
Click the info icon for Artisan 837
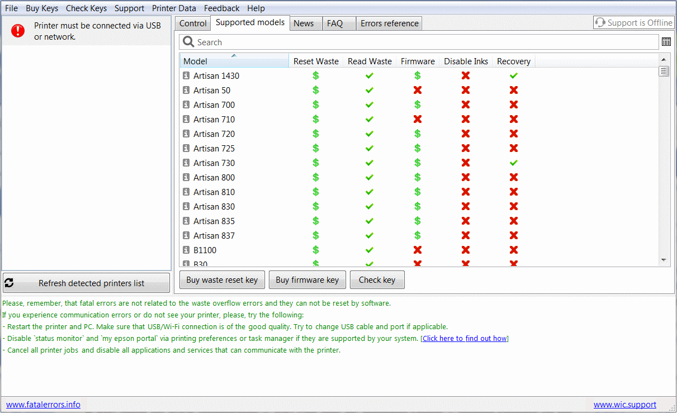(x=186, y=236)
